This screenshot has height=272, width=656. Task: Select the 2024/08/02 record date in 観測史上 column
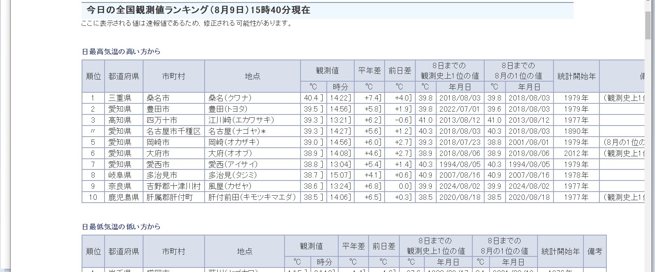click(x=460, y=186)
